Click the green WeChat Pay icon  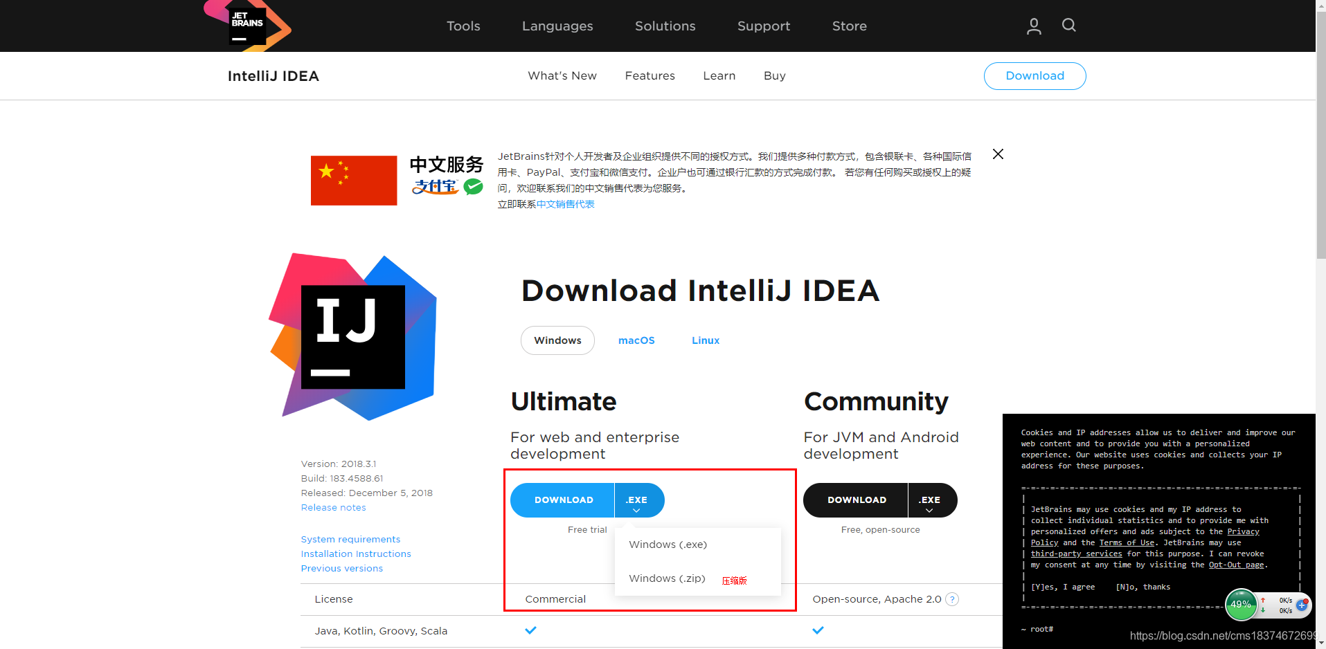pos(474,186)
